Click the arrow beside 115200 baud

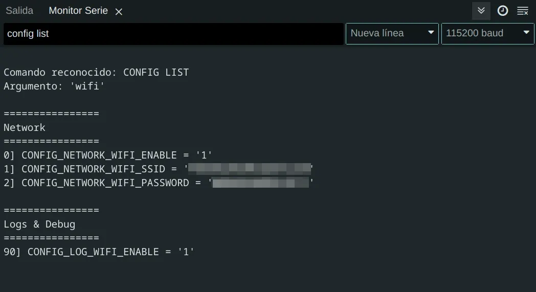(526, 33)
